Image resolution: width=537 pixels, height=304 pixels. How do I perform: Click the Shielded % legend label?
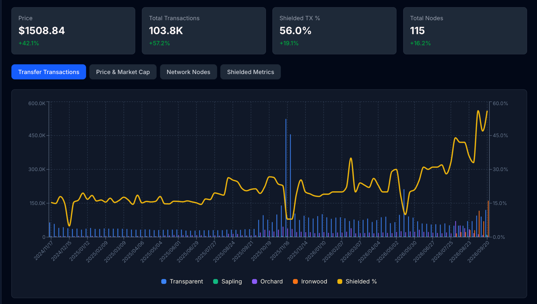pos(361,282)
